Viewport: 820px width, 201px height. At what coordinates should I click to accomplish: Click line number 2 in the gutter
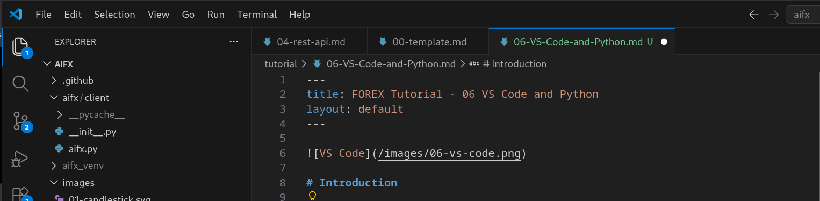tap(283, 95)
